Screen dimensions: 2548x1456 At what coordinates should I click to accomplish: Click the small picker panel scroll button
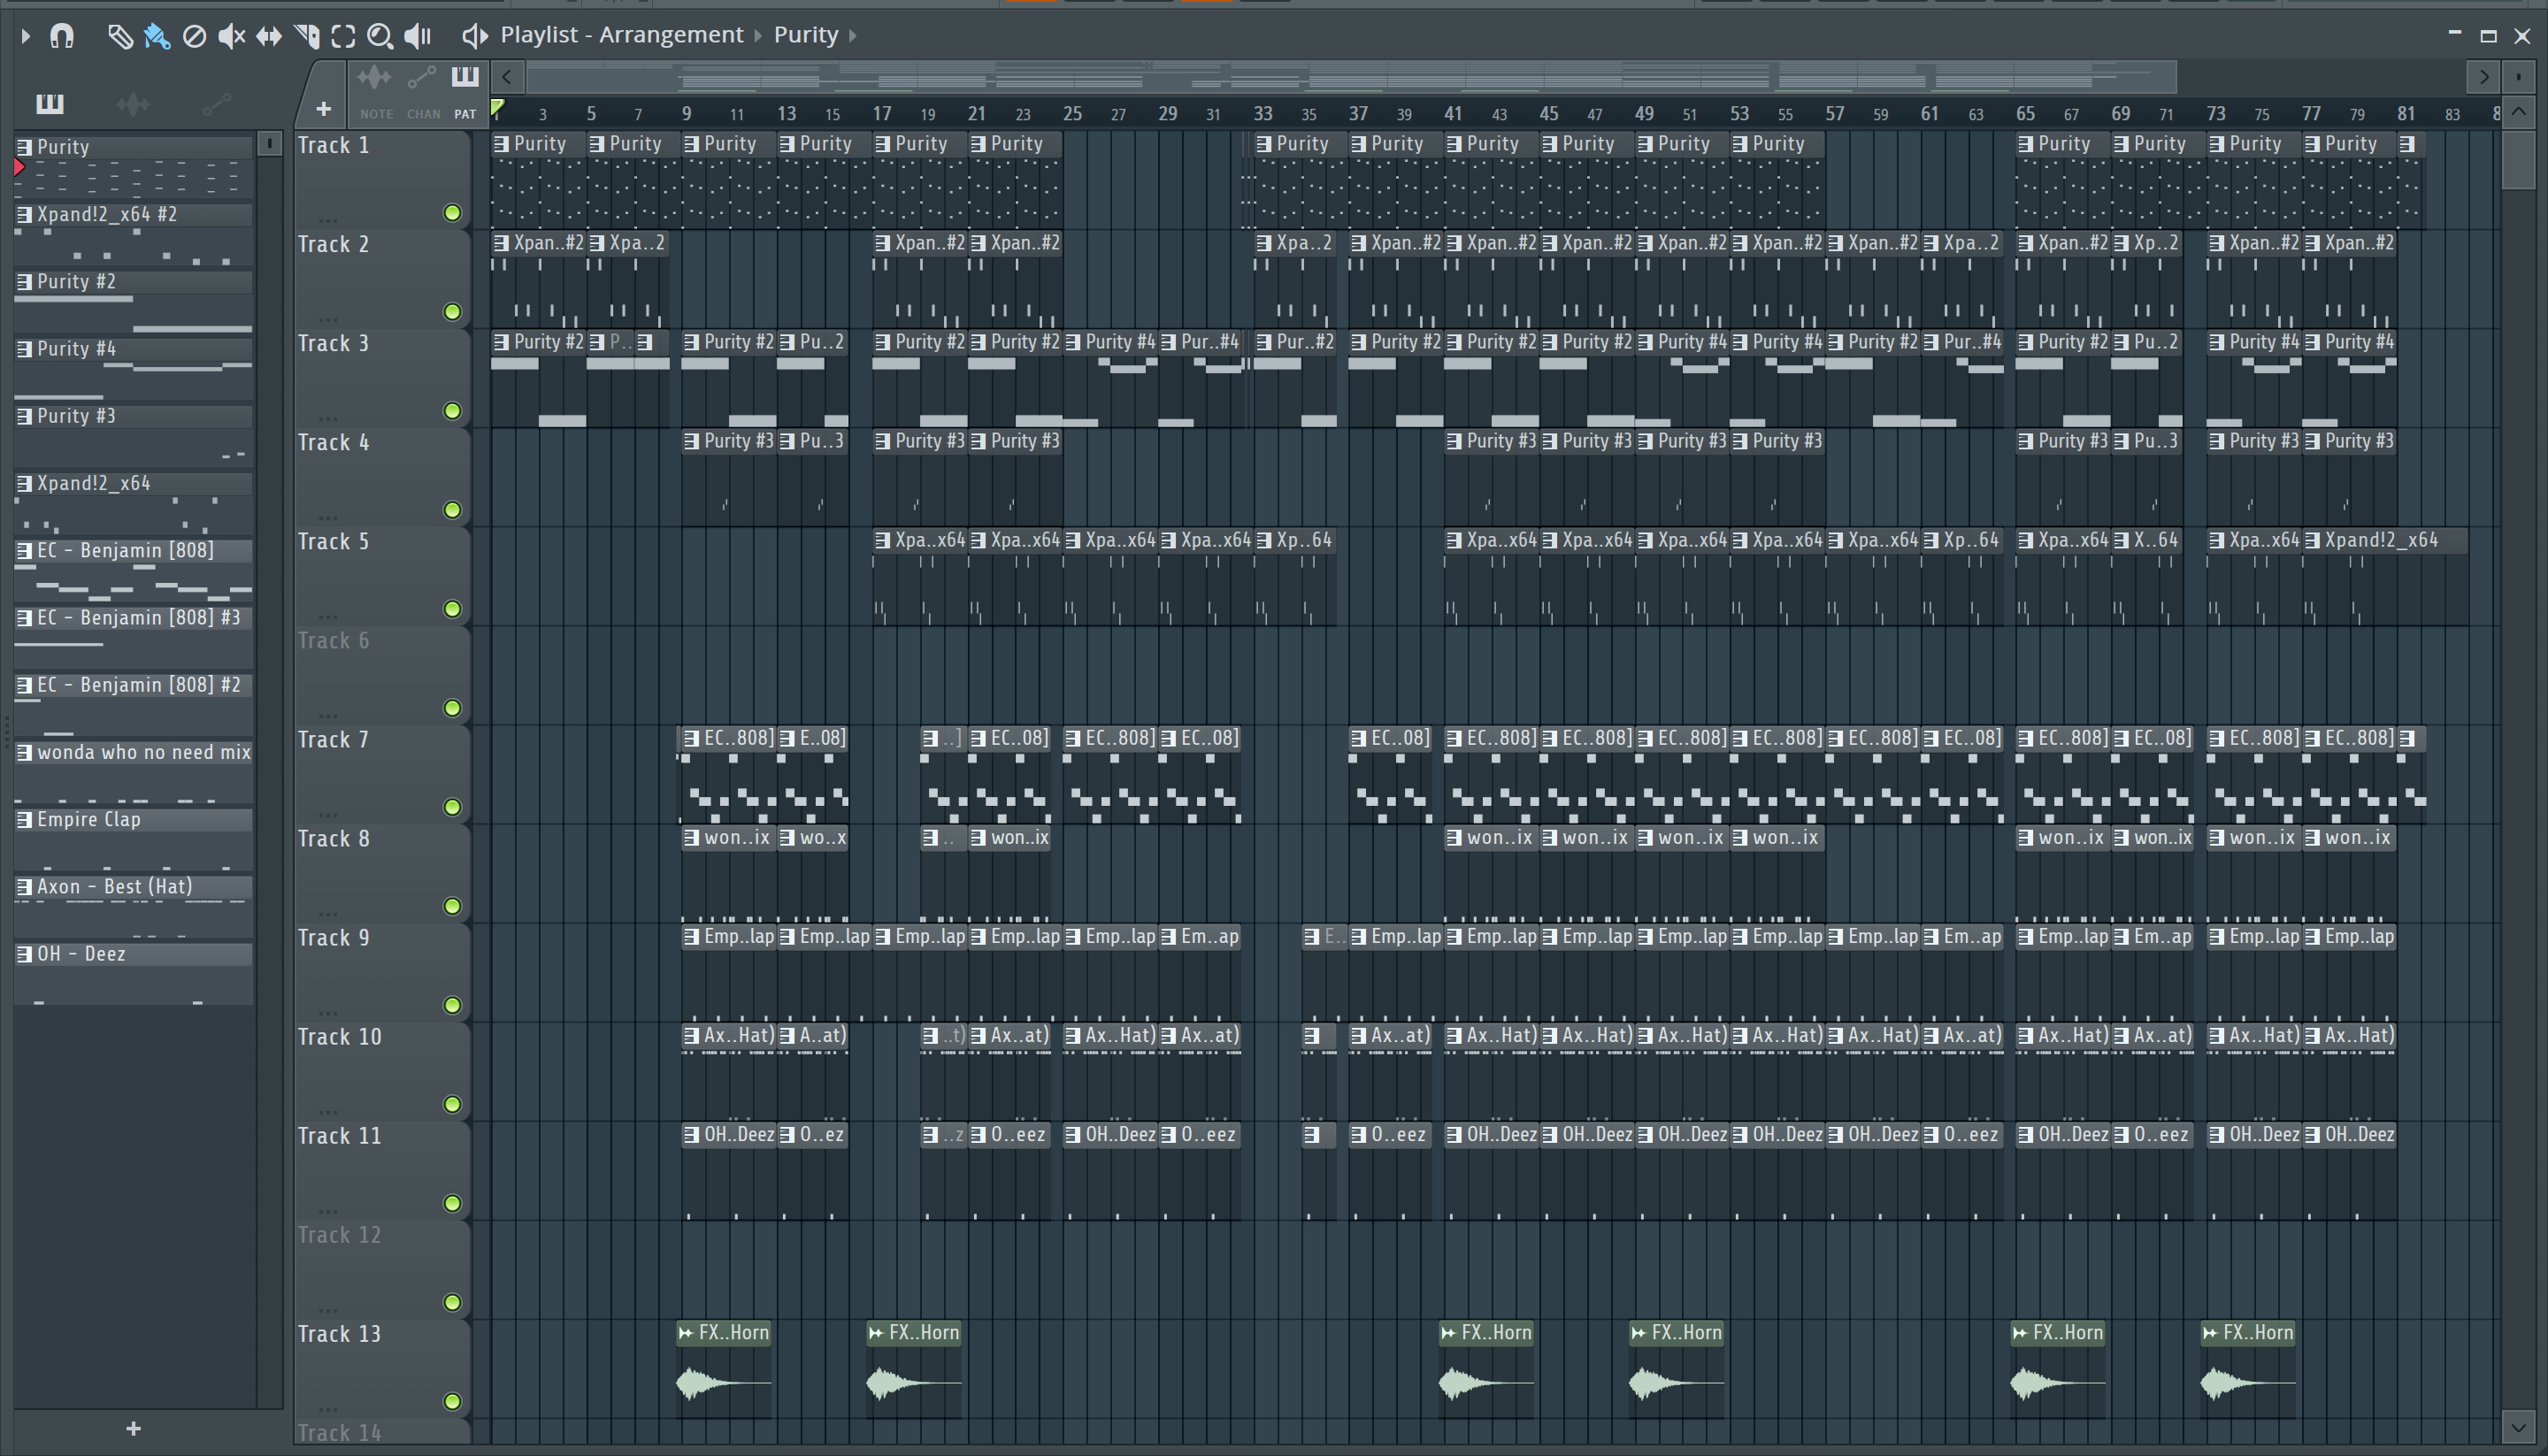tap(269, 144)
